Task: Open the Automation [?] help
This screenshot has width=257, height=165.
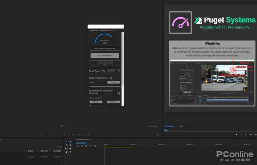Action: tap(118, 93)
